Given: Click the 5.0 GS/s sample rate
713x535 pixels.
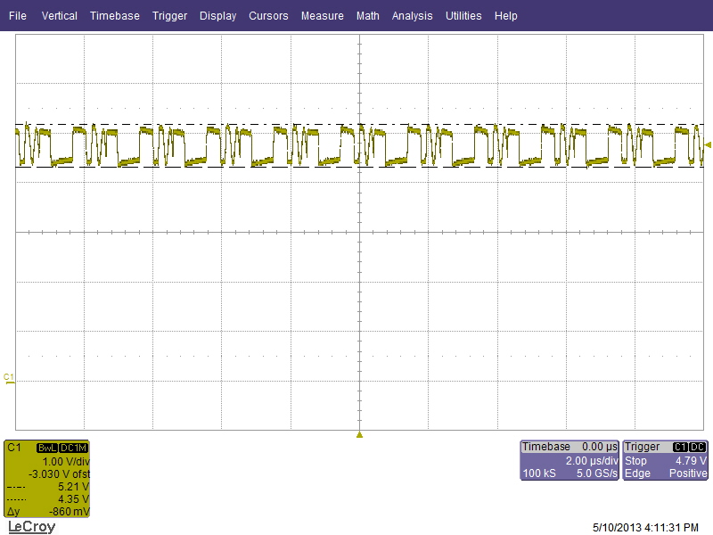Looking at the screenshot, I should click(x=596, y=473).
